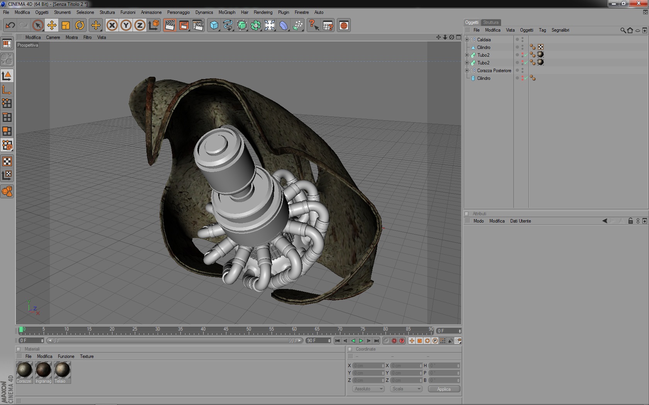
Task: Add a Cube primitive object
Action: pos(214,25)
